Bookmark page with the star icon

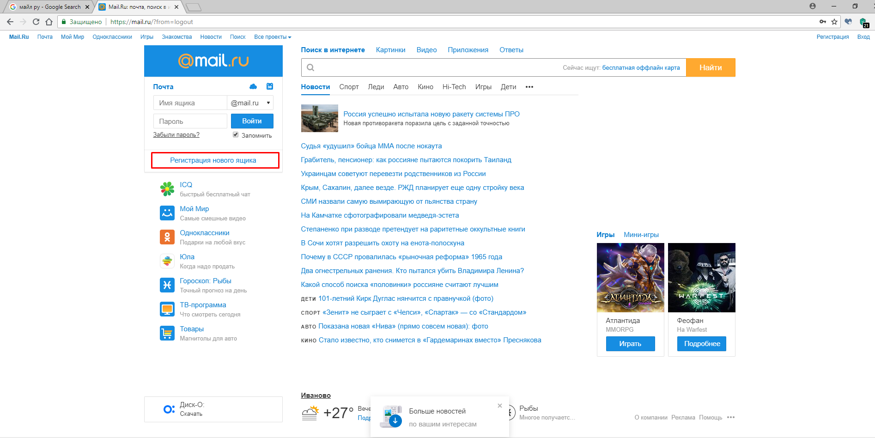pyautogui.click(x=834, y=22)
